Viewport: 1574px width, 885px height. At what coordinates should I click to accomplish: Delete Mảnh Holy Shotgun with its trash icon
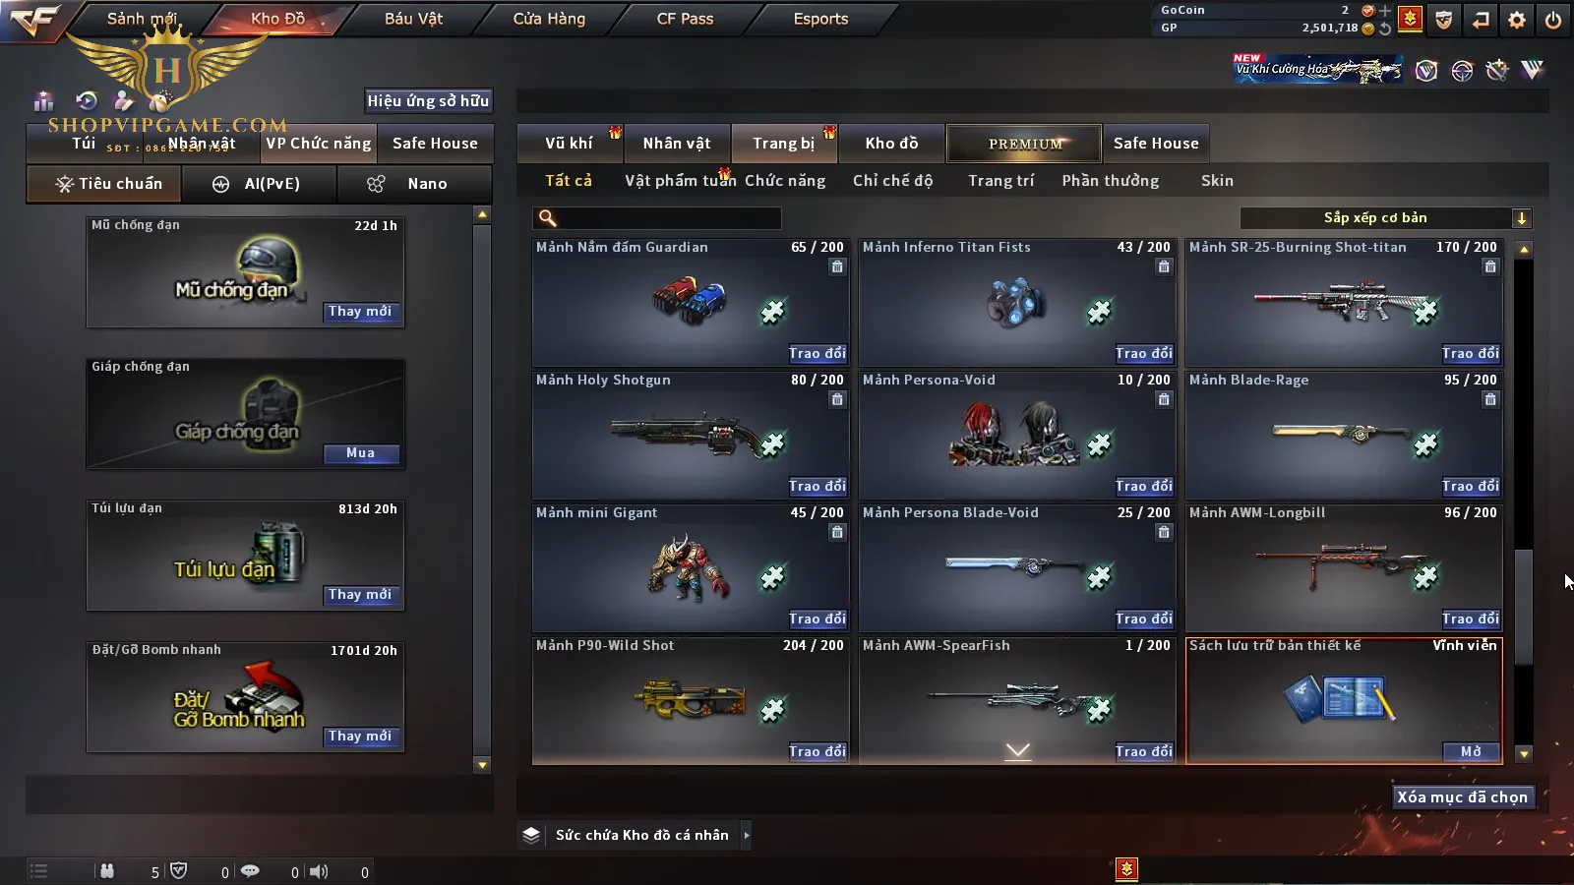(x=837, y=399)
